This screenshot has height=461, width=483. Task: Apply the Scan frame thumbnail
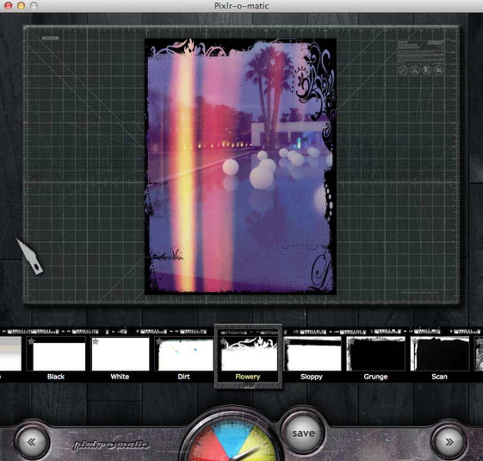point(440,353)
